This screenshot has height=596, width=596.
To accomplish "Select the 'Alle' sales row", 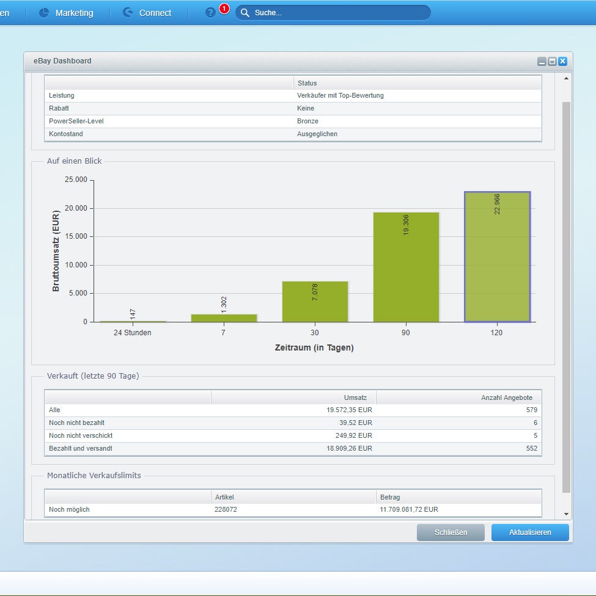I will pos(293,410).
